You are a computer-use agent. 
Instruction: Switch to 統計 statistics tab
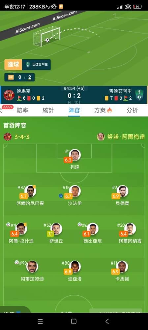[x=48, y=110]
